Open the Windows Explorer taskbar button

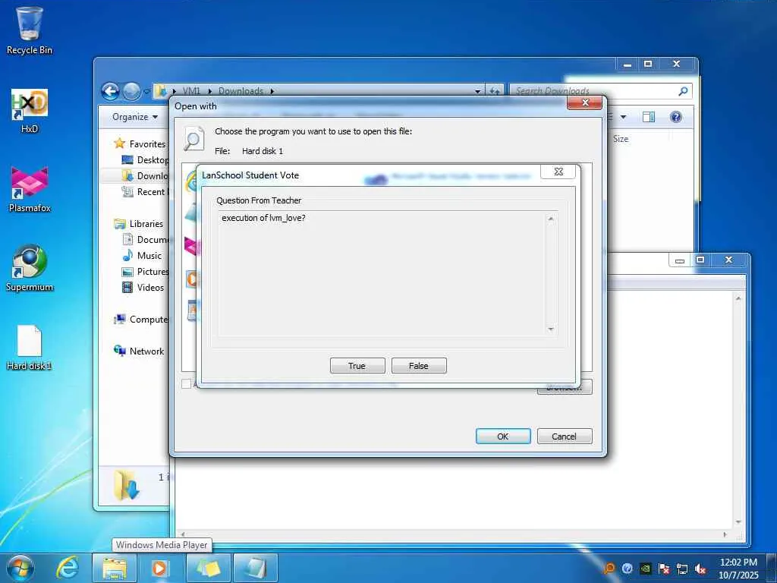click(x=114, y=568)
